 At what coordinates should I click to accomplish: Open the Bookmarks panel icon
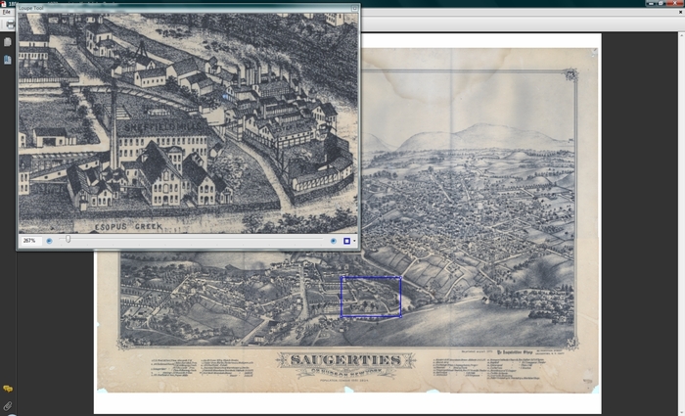click(x=8, y=60)
